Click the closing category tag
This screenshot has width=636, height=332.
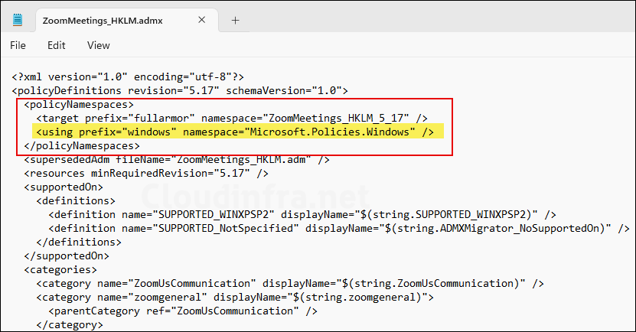[70, 325]
